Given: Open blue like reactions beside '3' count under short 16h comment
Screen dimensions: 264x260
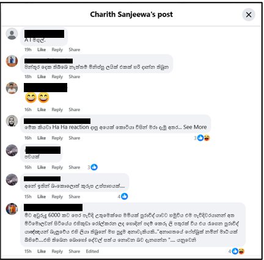Looking at the screenshot, I should click(94, 167).
